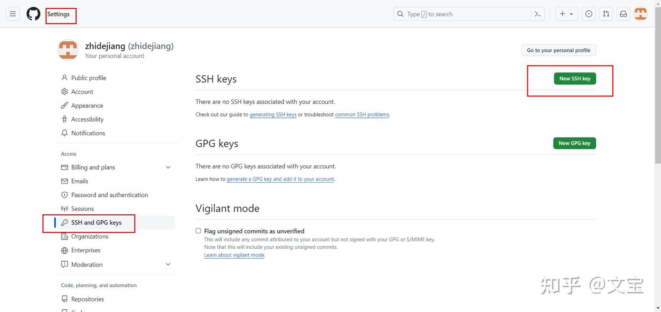
Task: Open the notifications inbox icon
Action: (x=623, y=14)
